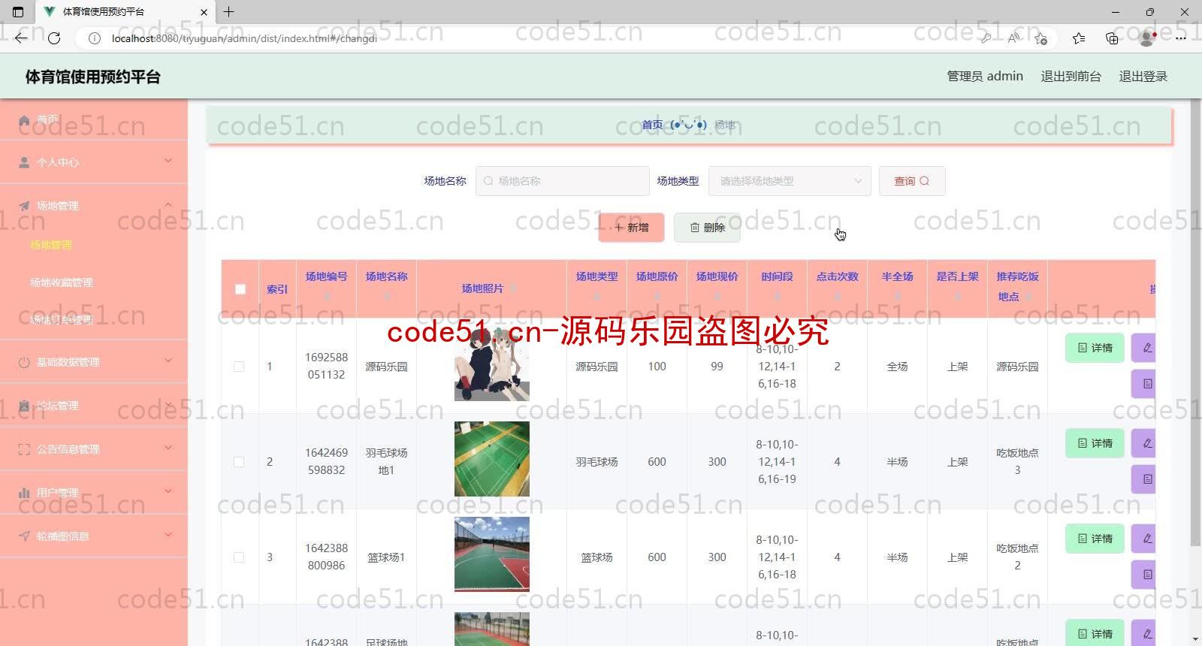Click the add-to-favorites star-plus icon
Viewport: 1202px width, 646px height.
tap(1040, 38)
